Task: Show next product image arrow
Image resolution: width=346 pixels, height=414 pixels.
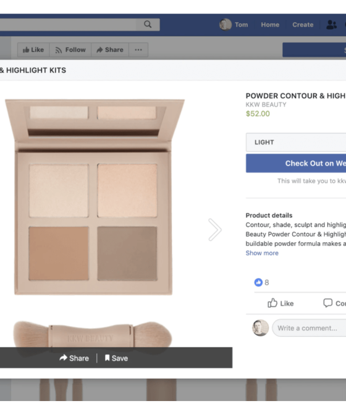Action: [x=214, y=229]
